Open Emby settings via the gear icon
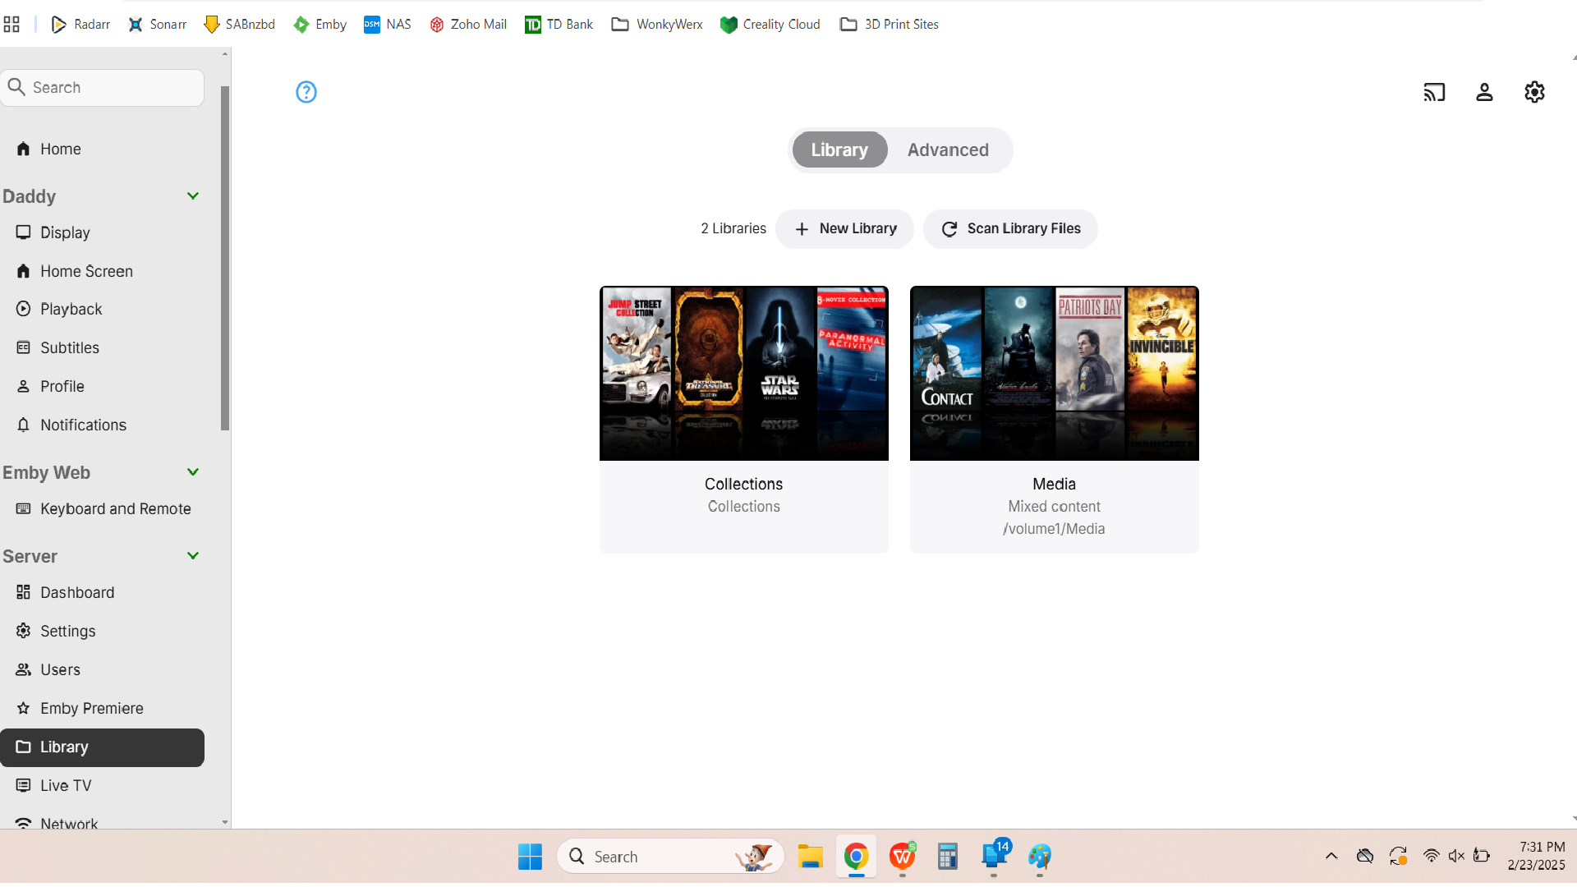This screenshot has height=887, width=1577. pyautogui.click(x=1534, y=91)
